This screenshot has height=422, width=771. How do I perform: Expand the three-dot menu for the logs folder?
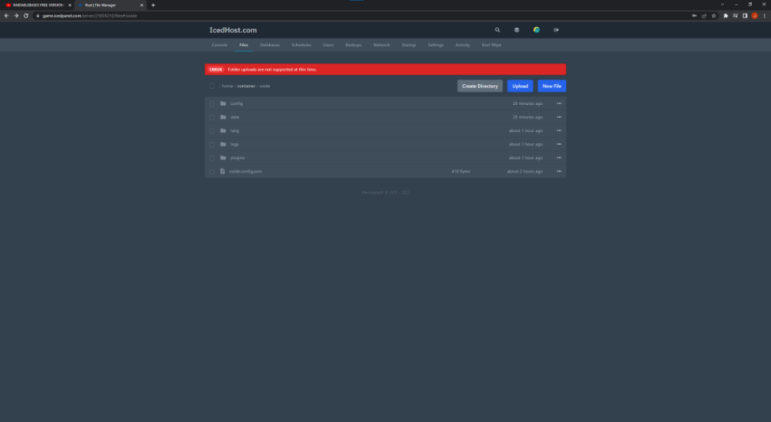(559, 144)
